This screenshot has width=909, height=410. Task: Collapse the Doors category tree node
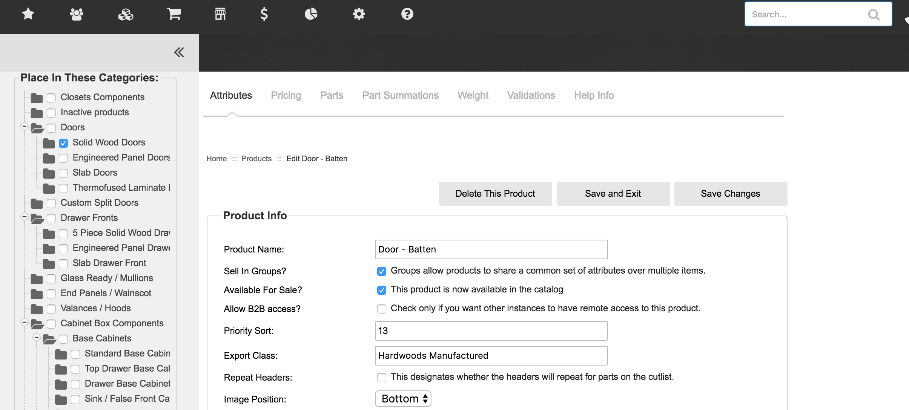(25, 127)
